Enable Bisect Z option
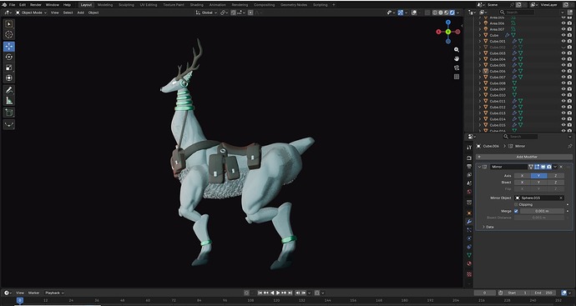This screenshot has height=306, width=576. click(x=555, y=183)
